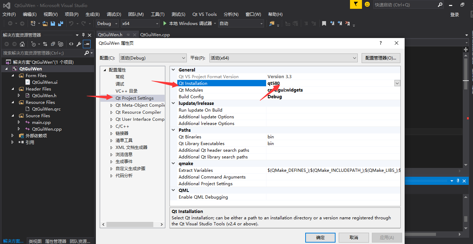Screen dimensions: 473x244
Task: Open the Qt VS Tools menu
Action: point(204,14)
